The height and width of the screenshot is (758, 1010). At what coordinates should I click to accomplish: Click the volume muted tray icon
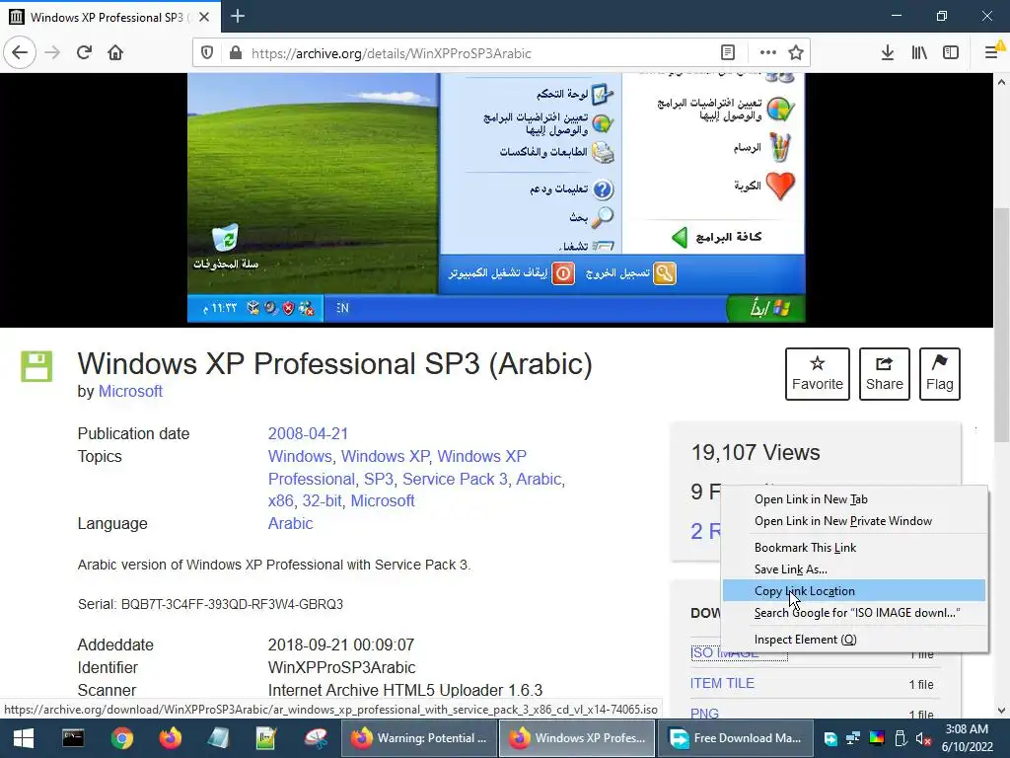click(923, 738)
